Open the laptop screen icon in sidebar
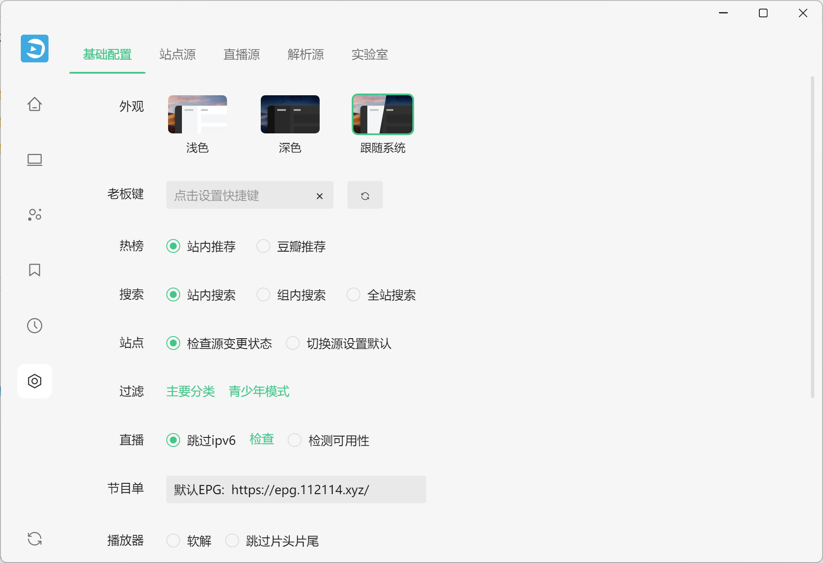The image size is (823, 563). 35,160
